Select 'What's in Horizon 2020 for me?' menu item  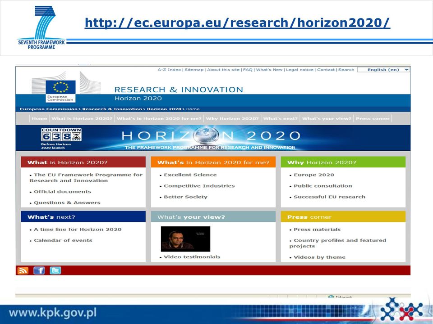coord(159,118)
